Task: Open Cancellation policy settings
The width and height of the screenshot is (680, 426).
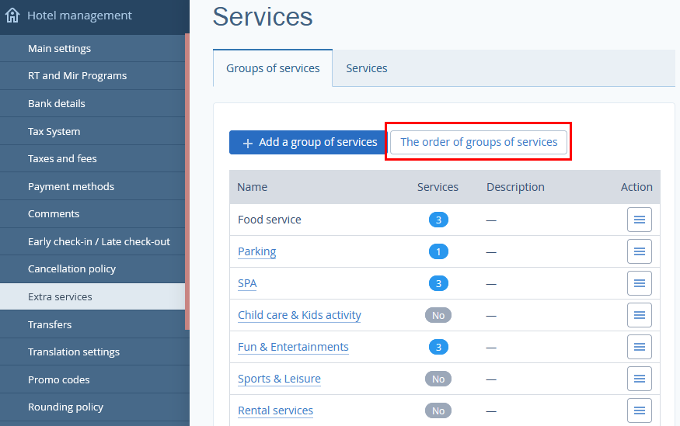Action: coord(92,268)
